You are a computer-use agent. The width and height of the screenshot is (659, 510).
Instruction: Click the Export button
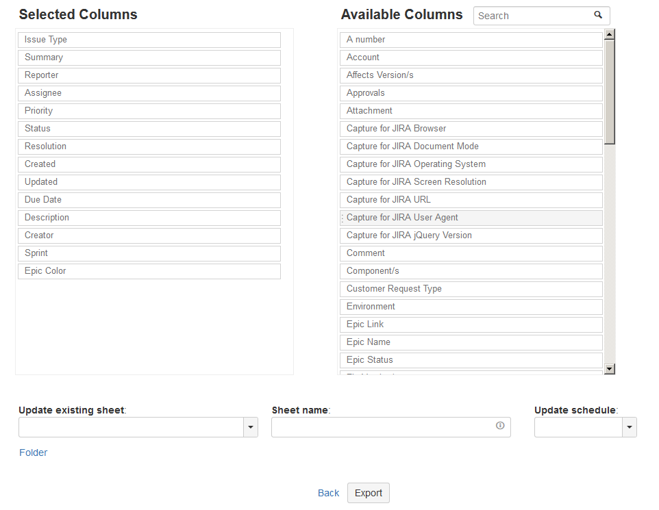pos(369,493)
